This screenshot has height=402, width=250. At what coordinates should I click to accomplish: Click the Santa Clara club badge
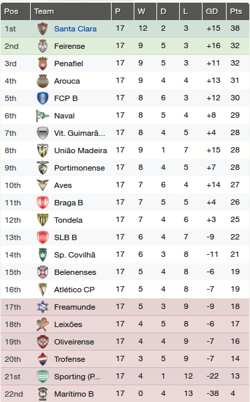pyautogui.click(x=43, y=29)
